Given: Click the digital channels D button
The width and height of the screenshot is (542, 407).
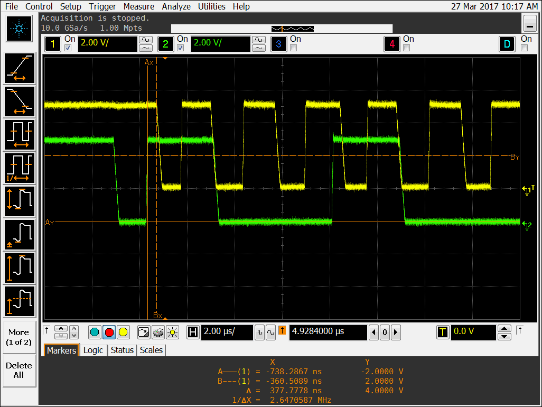Looking at the screenshot, I should tap(507, 44).
